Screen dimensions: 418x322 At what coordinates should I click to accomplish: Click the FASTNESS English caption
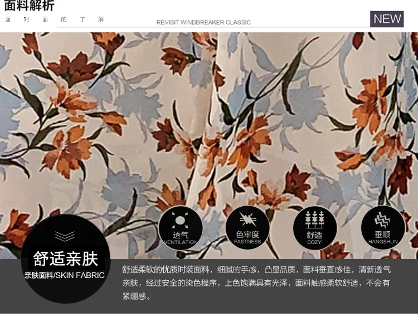(247, 242)
